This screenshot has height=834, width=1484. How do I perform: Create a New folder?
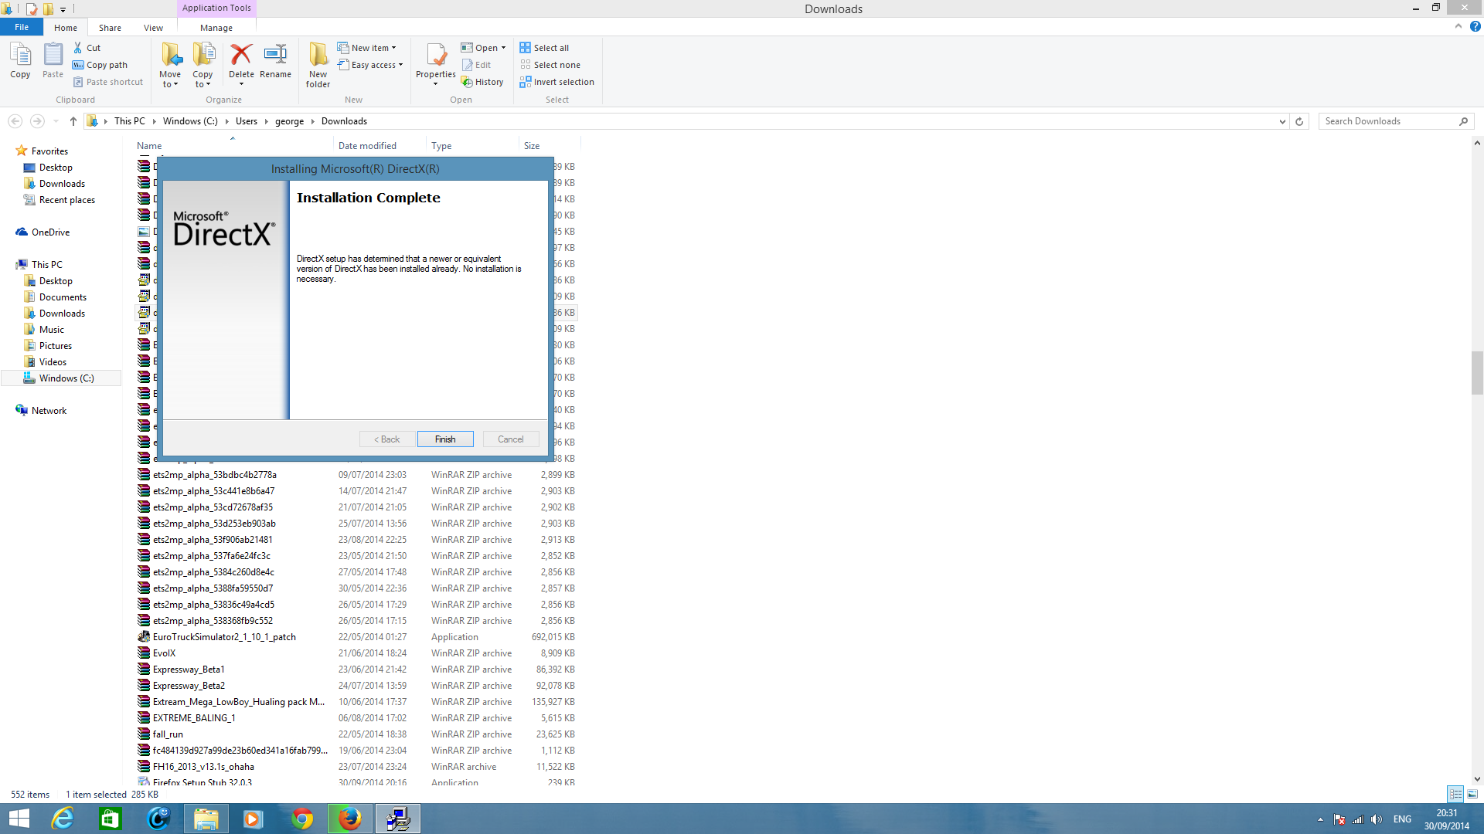318,65
